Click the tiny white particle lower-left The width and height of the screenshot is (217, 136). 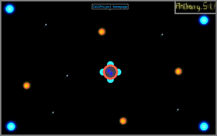pyautogui.click(x=53, y=113)
